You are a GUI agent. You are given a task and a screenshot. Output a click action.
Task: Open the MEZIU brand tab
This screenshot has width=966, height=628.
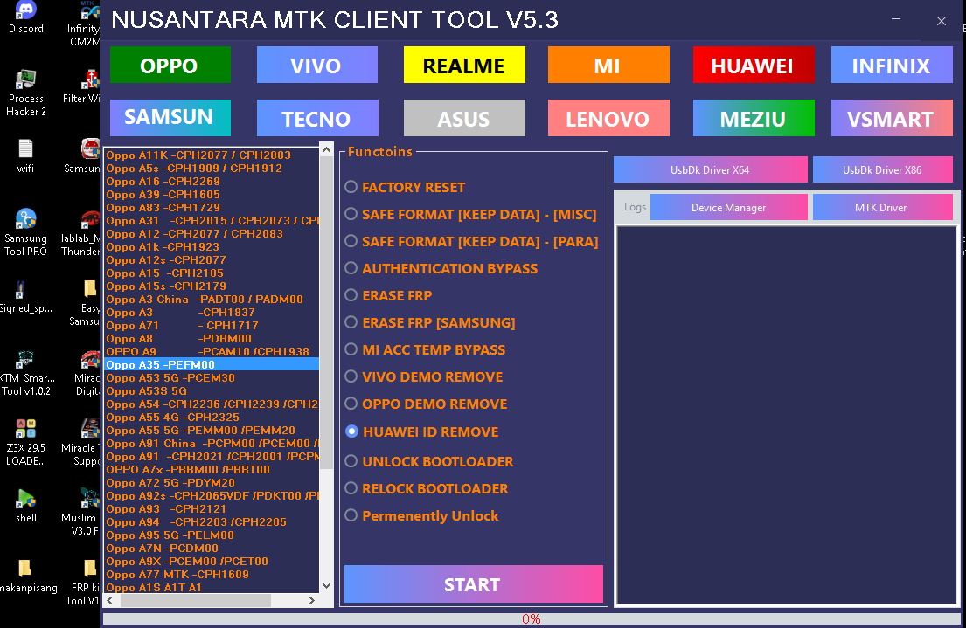point(754,118)
